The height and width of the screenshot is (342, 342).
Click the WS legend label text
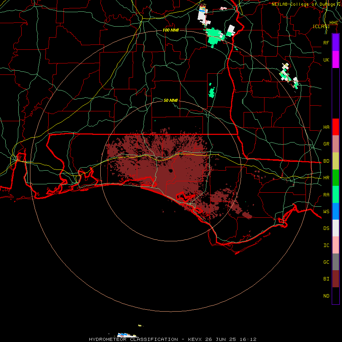326,212
